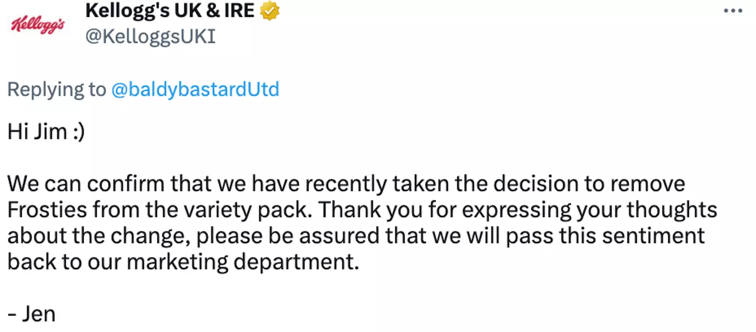Open the @baldybastardUtd mention link
This screenshot has width=756, height=332.
pos(195,90)
